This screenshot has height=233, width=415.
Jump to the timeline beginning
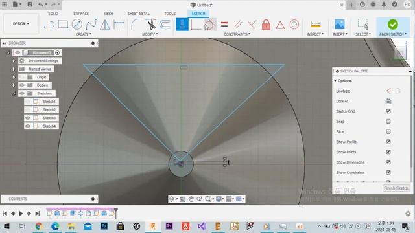(x=5, y=214)
